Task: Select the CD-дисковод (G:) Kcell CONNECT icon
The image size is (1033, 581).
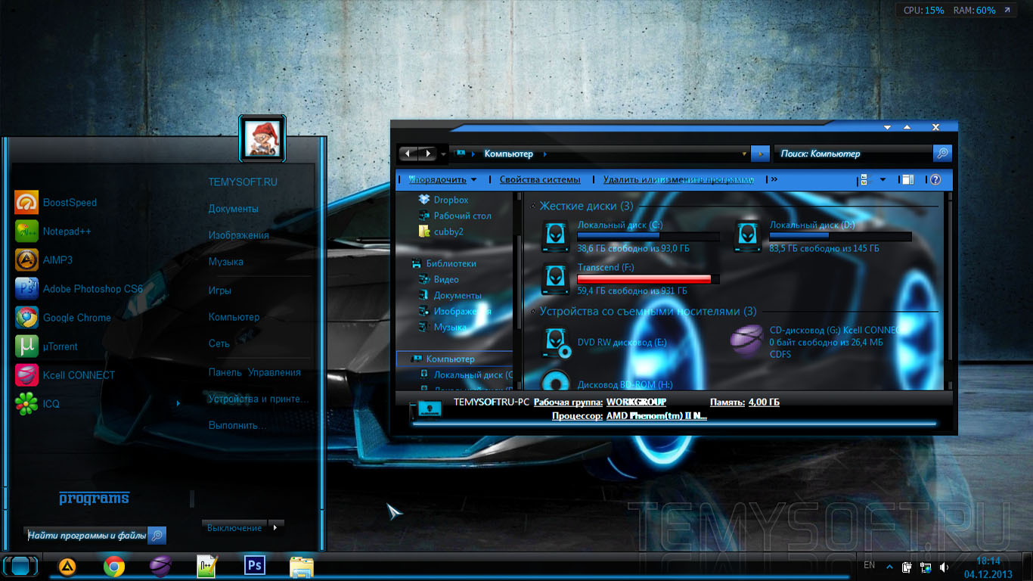Action: [x=746, y=340]
